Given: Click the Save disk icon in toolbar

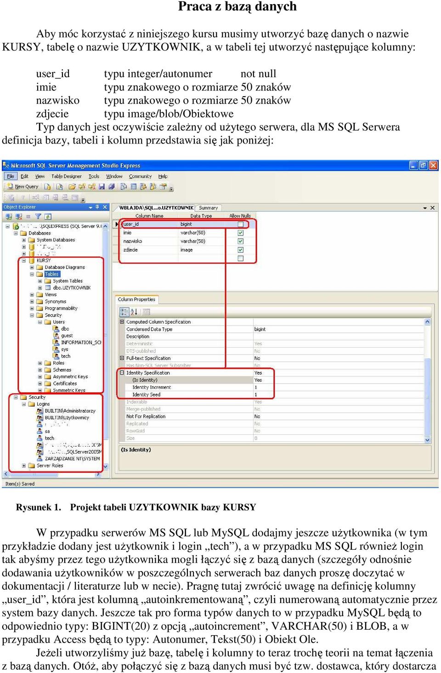Looking at the screenshot, I should (102, 187).
